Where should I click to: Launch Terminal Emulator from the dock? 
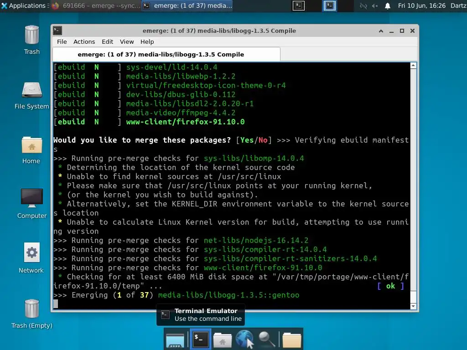click(x=201, y=339)
